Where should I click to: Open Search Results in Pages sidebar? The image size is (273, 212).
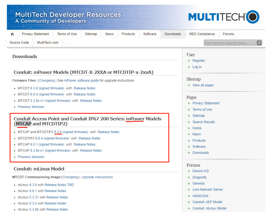coord(203,122)
